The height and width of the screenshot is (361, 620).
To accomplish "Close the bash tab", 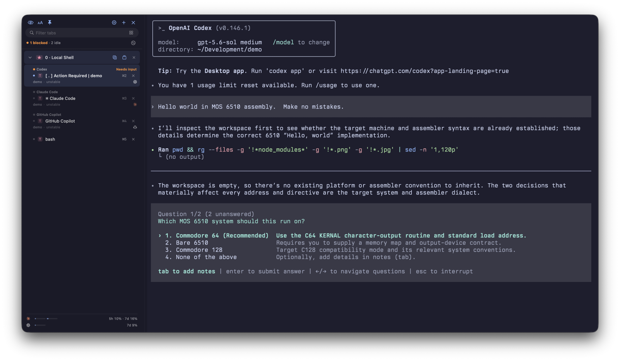I will coord(133,139).
